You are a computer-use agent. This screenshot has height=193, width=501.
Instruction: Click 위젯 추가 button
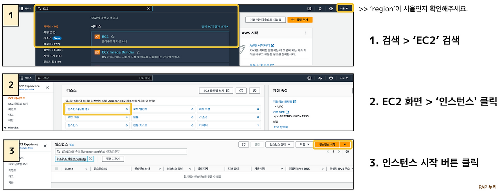click(x=300, y=20)
